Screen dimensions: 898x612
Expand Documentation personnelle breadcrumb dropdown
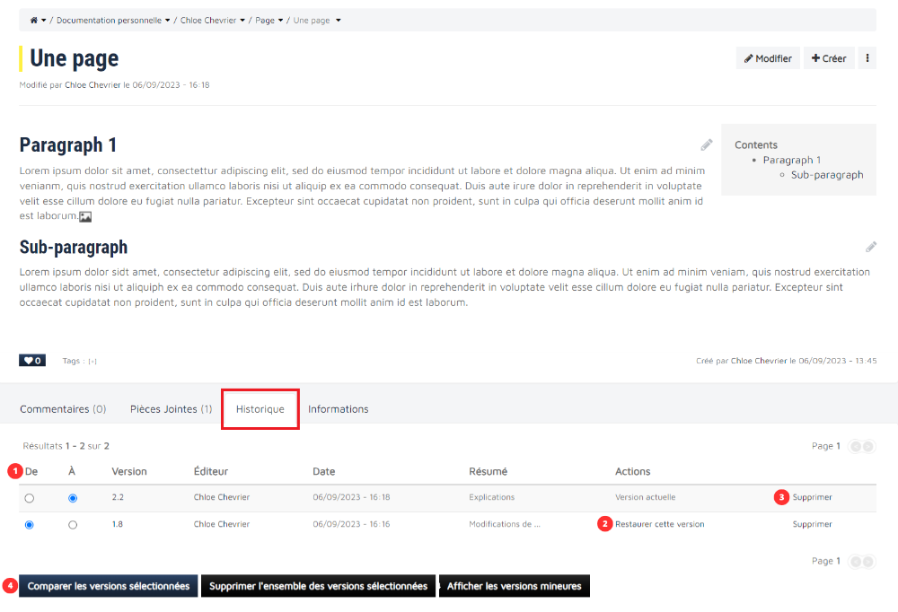(x=167, y=21)
